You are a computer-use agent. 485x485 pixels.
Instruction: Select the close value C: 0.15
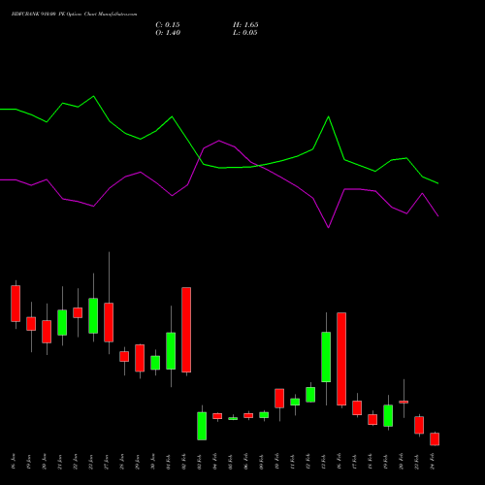[x=168, y=25]
